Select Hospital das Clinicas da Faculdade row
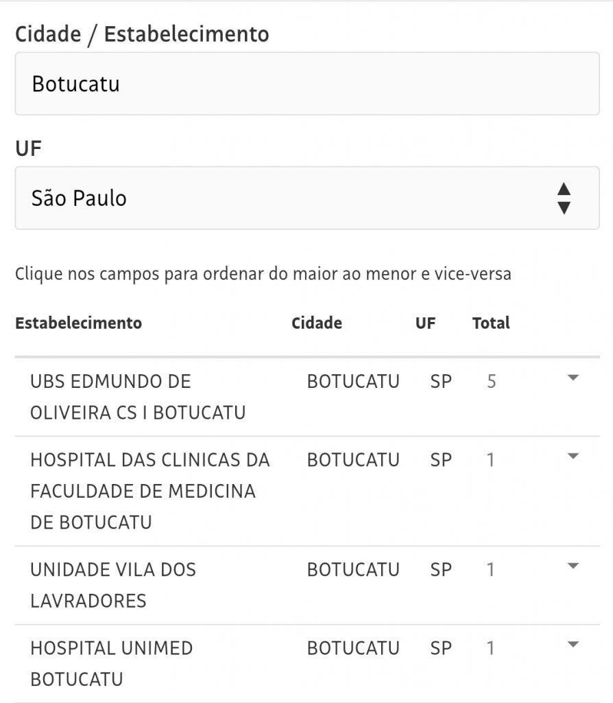Image resolution: width=613 pixels, height=703 pixels. point(149,491)
